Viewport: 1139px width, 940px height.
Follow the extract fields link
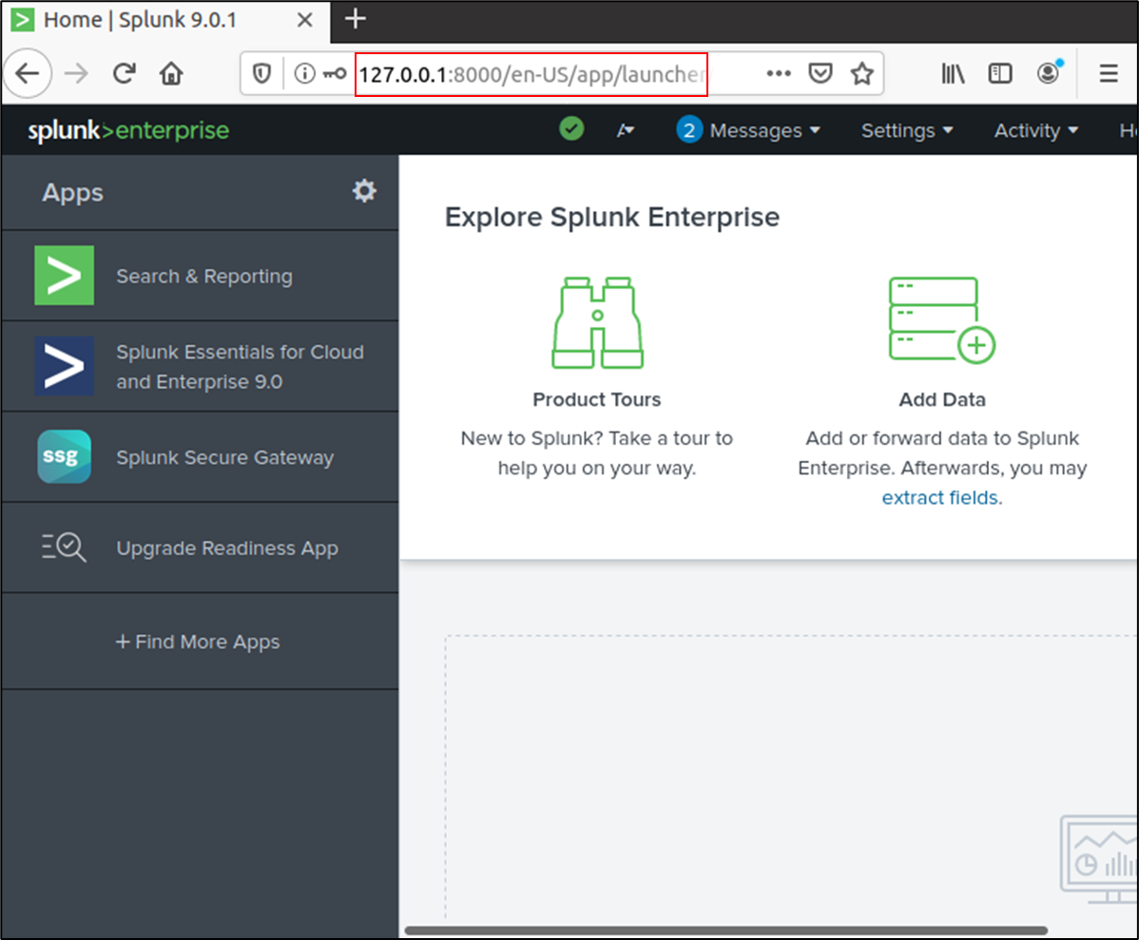tap(942, 498)
